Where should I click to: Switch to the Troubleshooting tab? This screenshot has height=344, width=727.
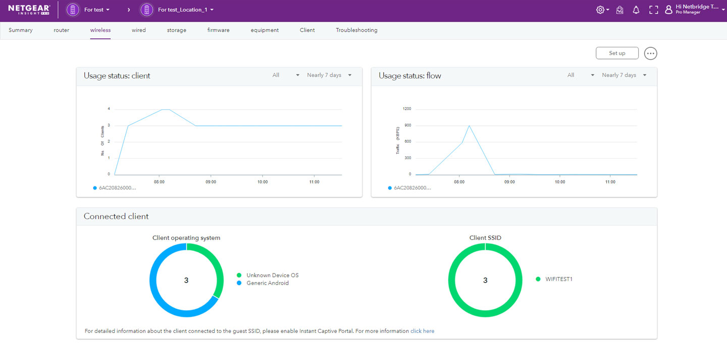coord(356,30)
